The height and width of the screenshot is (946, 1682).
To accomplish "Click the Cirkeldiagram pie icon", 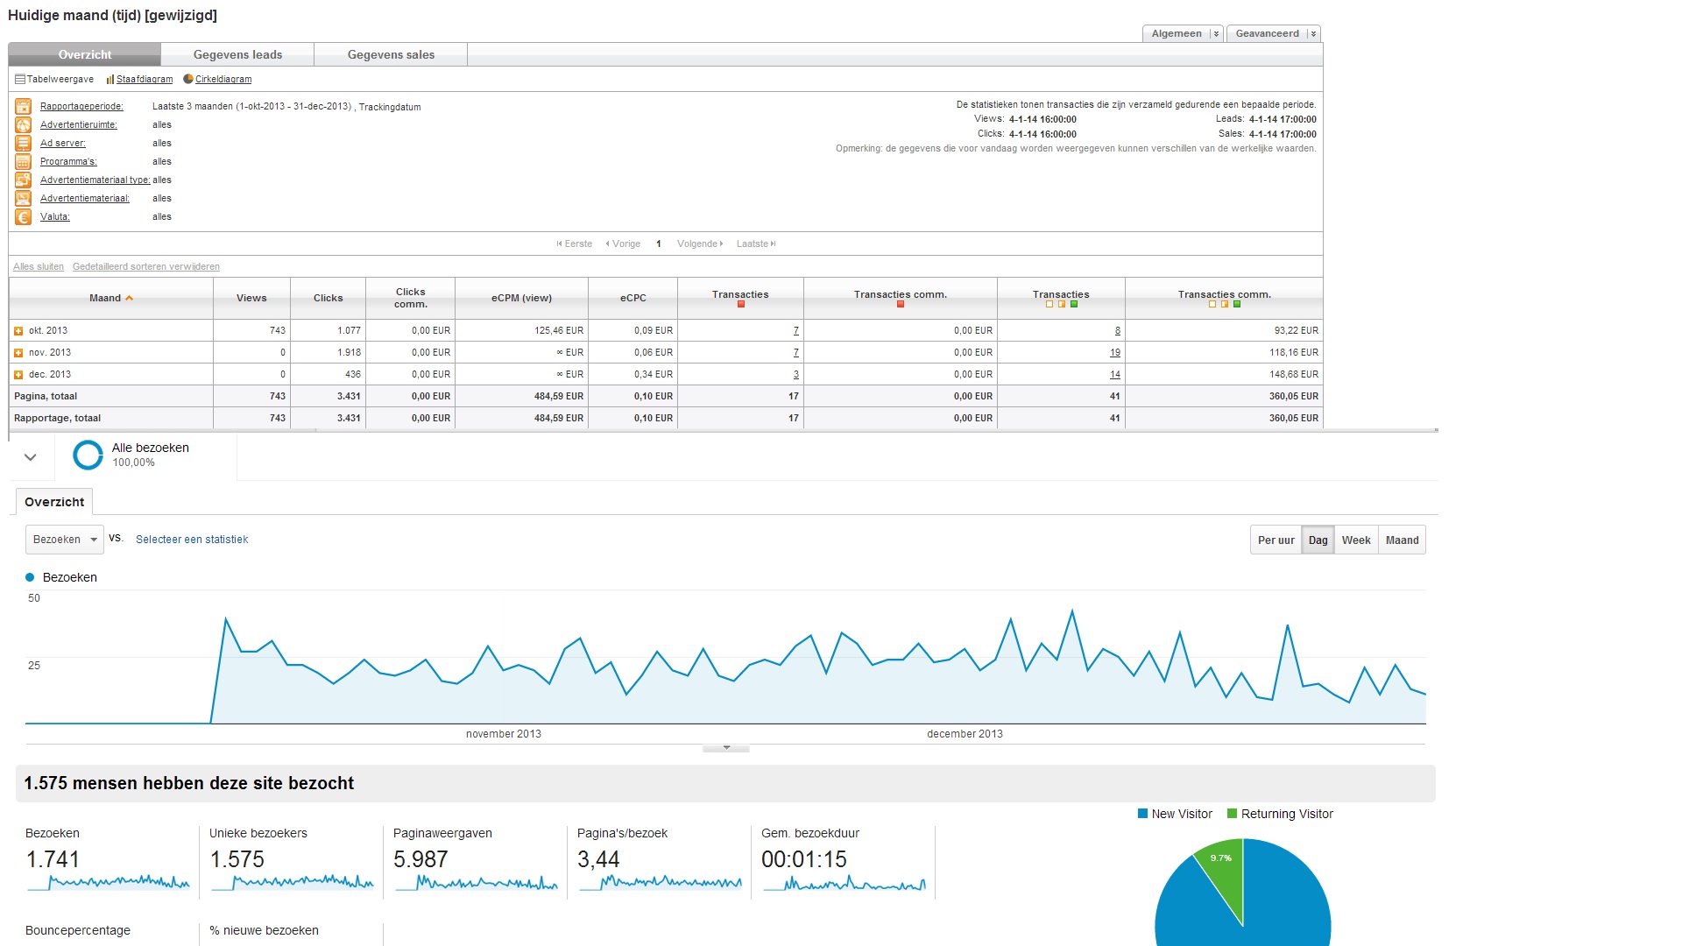I will 188,79.
